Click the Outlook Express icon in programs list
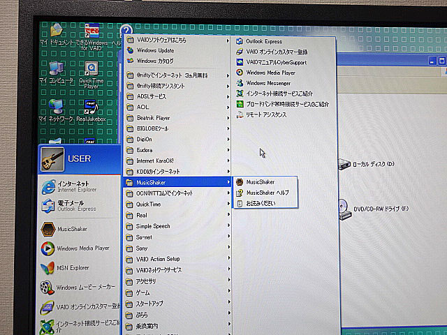The image size is (447, 335). [239, 41]
